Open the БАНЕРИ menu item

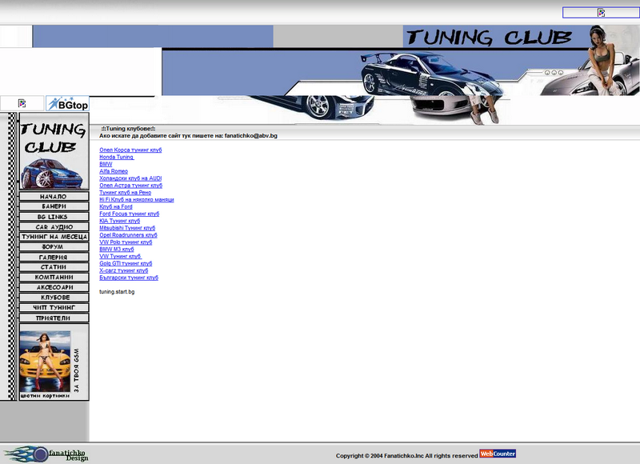pos(54,206)
